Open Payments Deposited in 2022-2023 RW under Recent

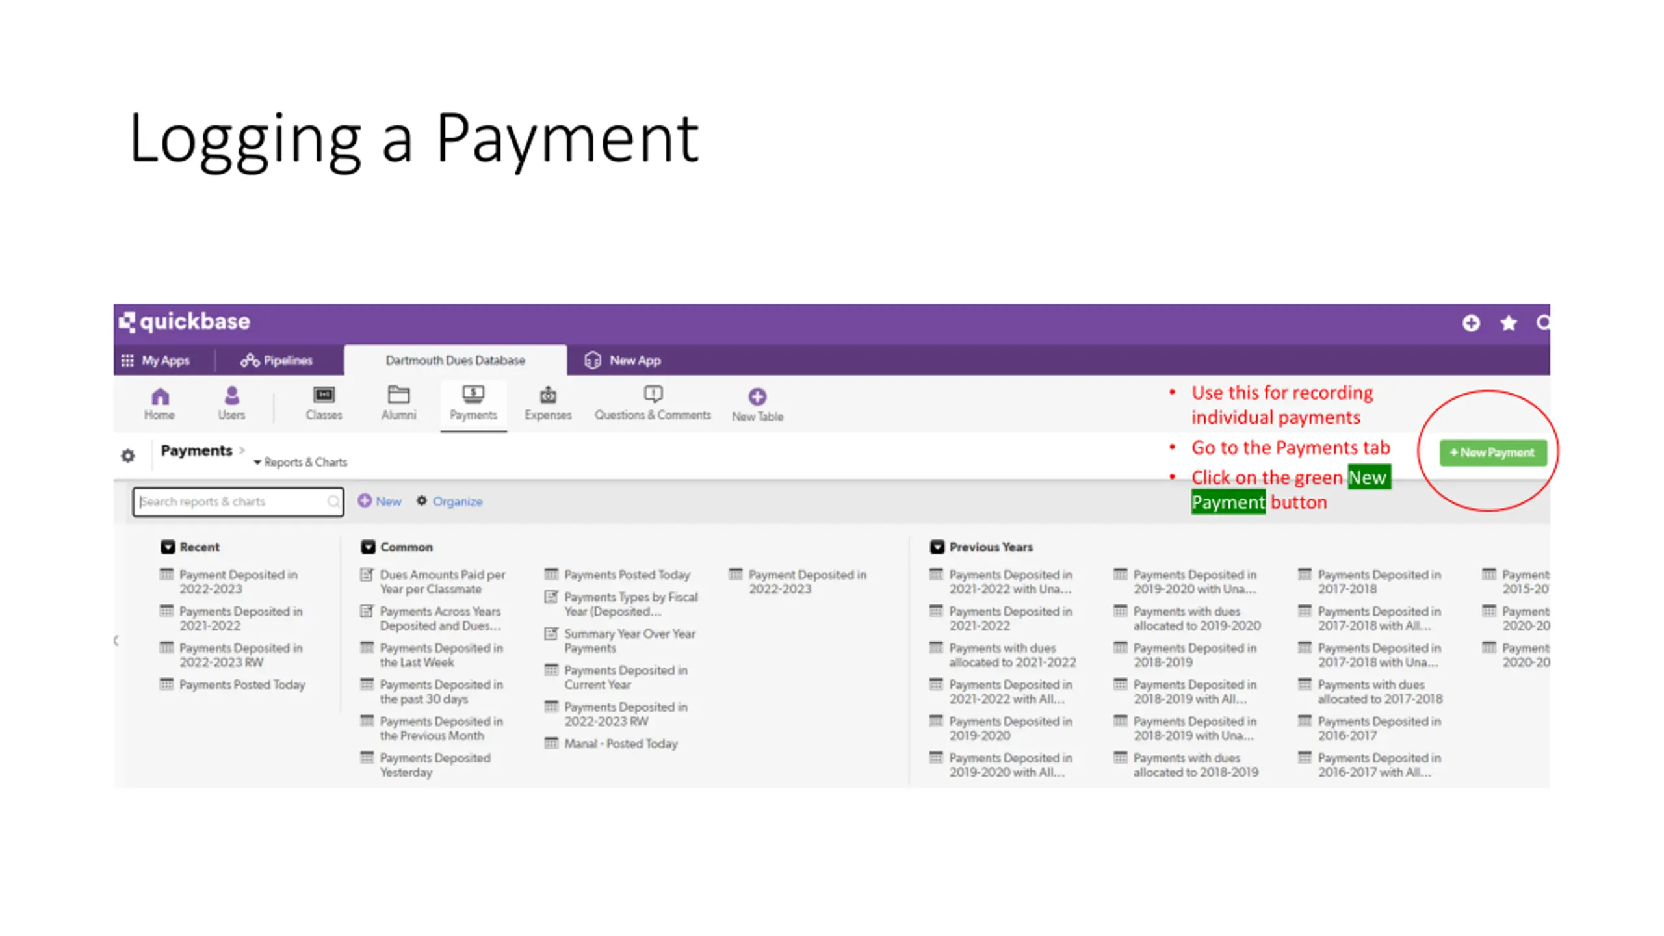pyautogui.click(x=240, y=655)
